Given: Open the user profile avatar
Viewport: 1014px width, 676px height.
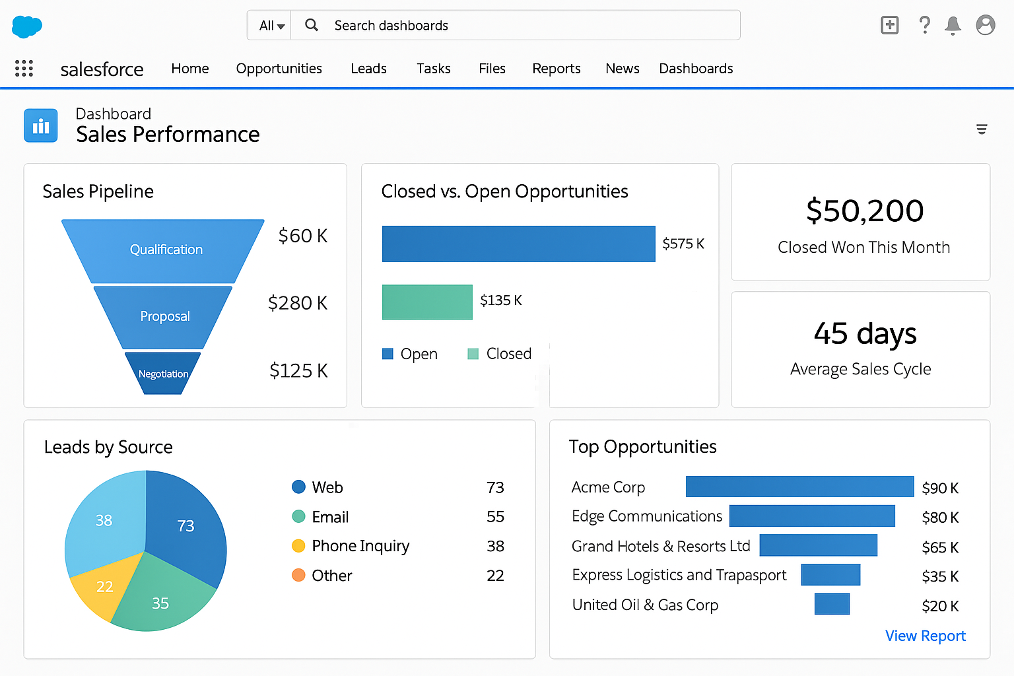Looking at the screenshot, I should click(x=986, y=25).
